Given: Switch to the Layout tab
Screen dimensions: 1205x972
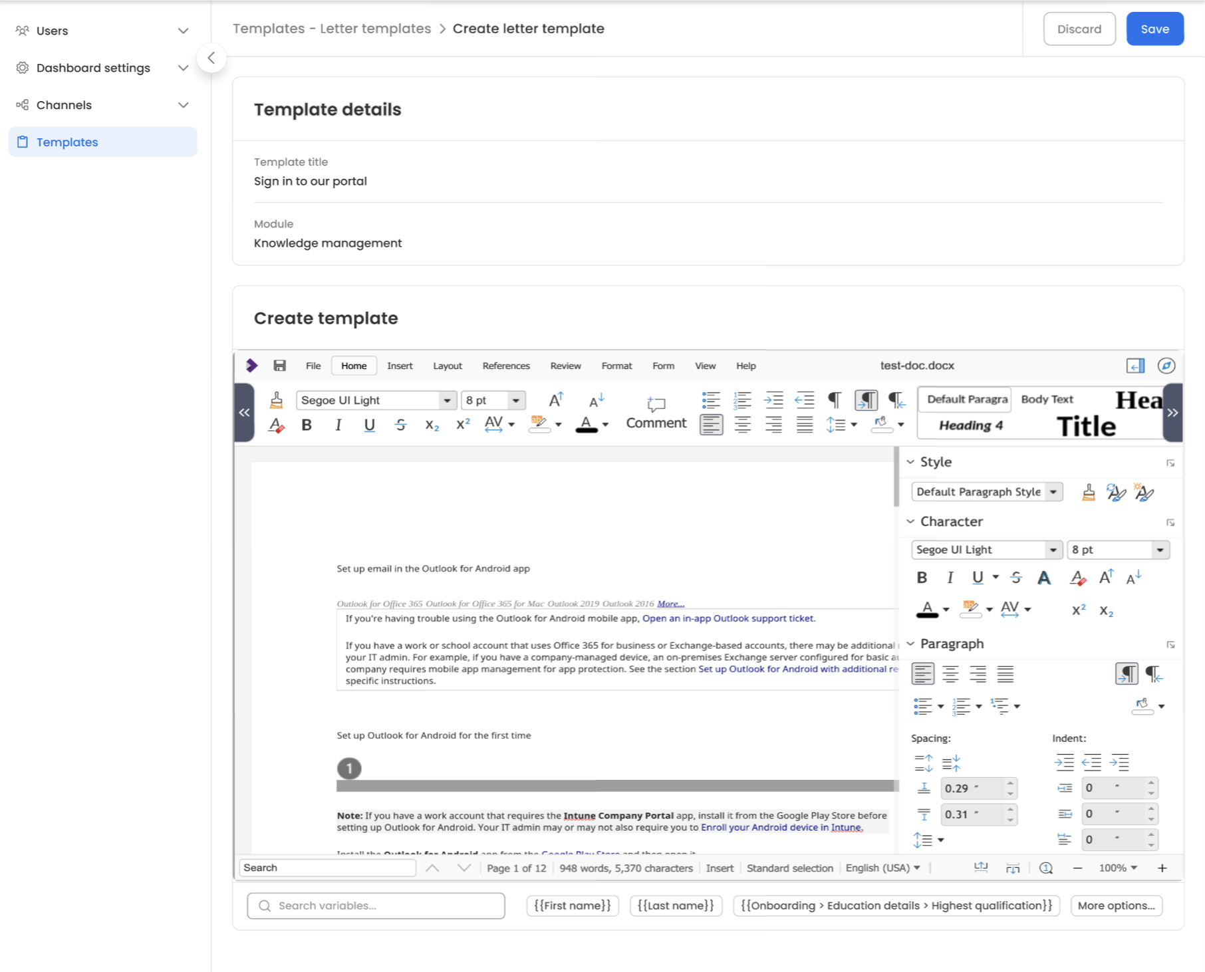Looking at the screenshot, I should click(x=448, y=366).
